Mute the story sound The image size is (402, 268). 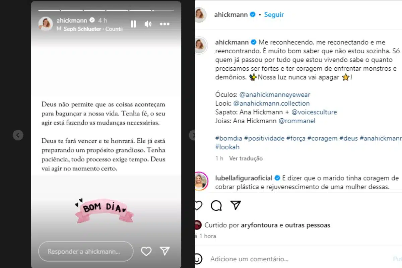click(x=148, y=24)
